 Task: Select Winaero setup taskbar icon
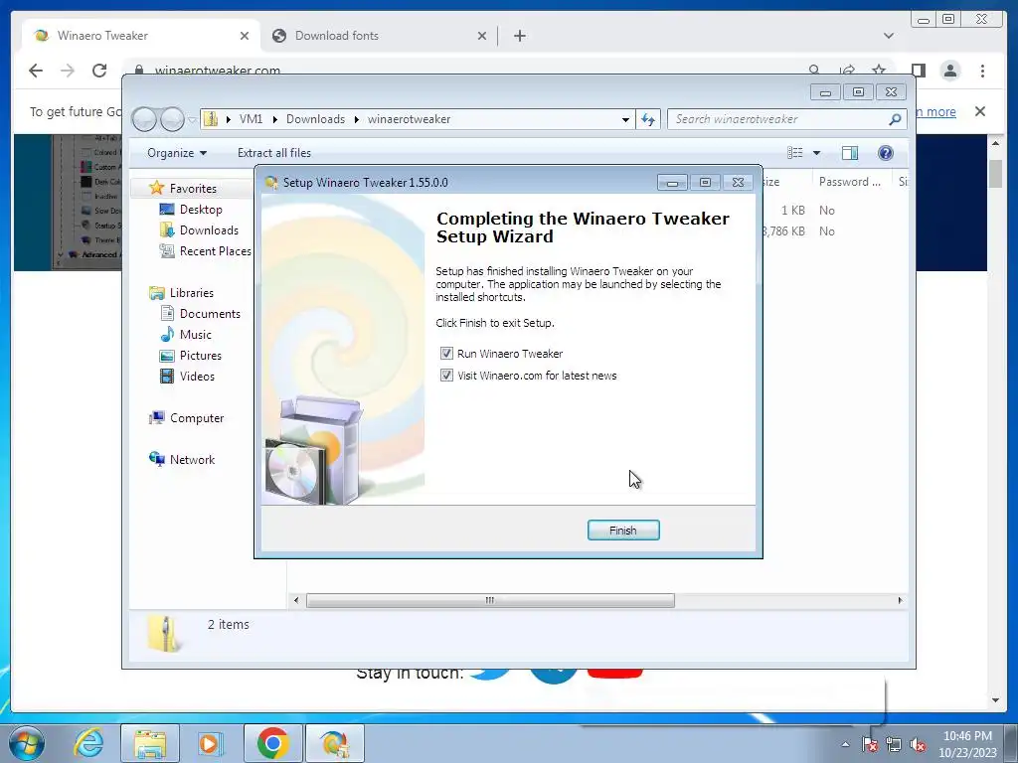334,743
